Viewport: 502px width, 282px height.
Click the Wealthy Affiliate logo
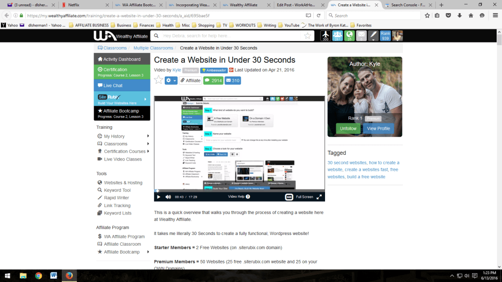pos(121,35)
